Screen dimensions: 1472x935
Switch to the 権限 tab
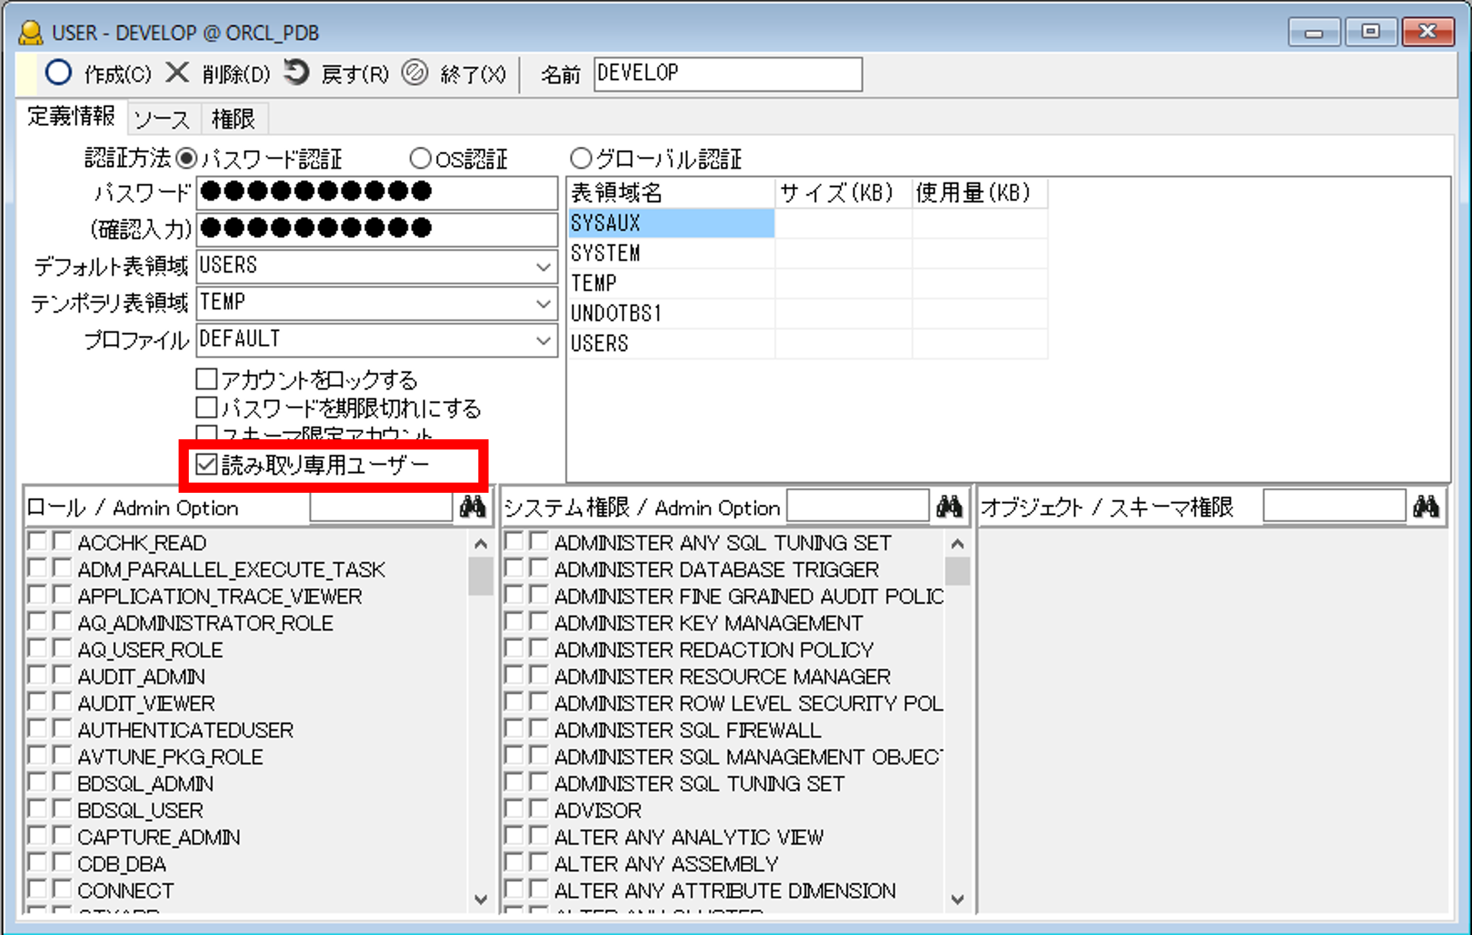tap(233, 119)
